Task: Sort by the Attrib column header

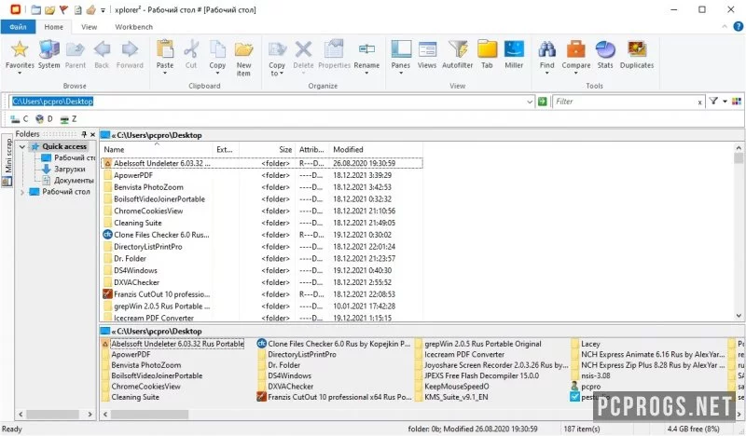Action: click(x=311, y=149)
